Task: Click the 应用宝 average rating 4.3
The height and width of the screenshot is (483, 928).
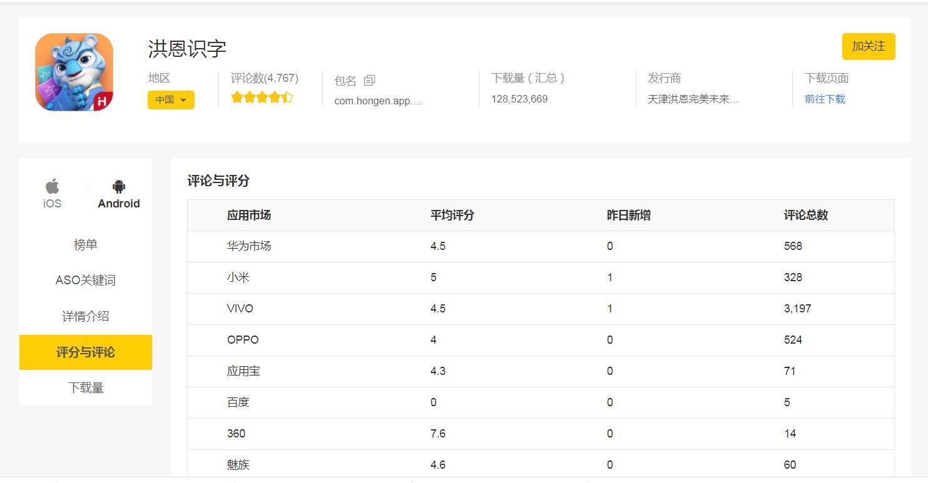Action: (x=438, y=371)
